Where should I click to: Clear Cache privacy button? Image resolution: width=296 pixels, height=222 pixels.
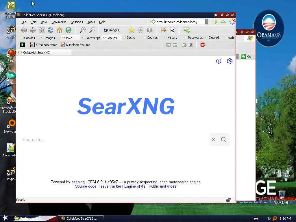129,38
